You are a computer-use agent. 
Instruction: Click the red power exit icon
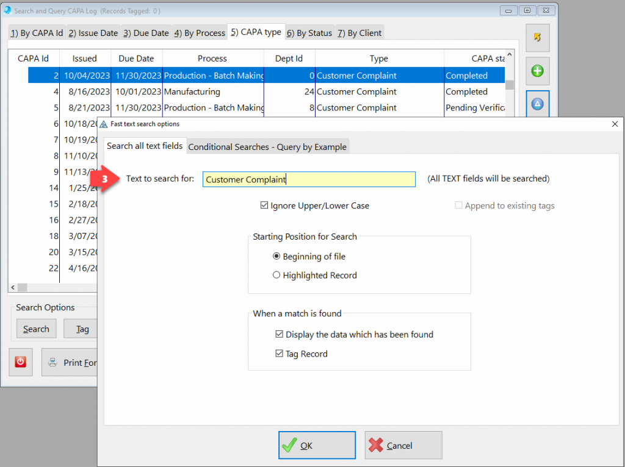click(x=20, y=362)
